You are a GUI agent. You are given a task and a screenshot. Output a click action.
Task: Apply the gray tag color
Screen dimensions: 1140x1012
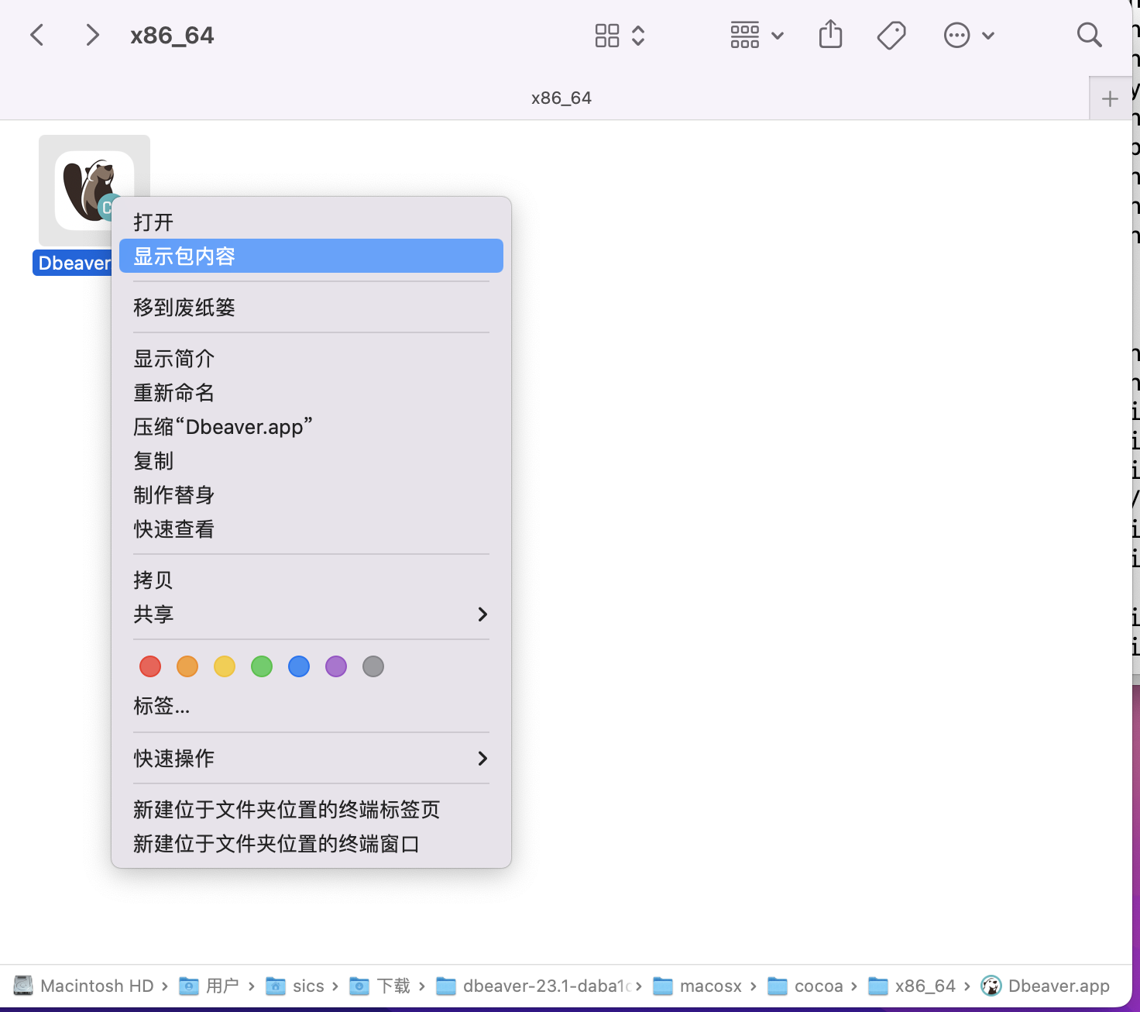(373, 666)
